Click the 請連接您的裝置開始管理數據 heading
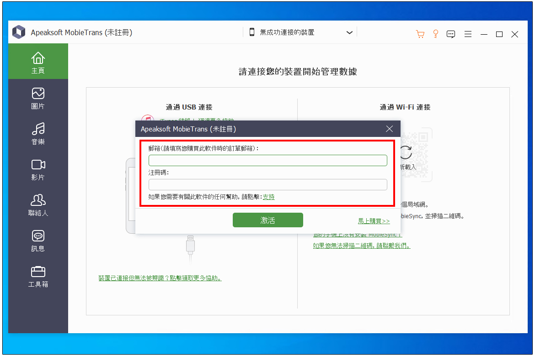Viewport: 535px width, 356px height. tap(298, 72)
